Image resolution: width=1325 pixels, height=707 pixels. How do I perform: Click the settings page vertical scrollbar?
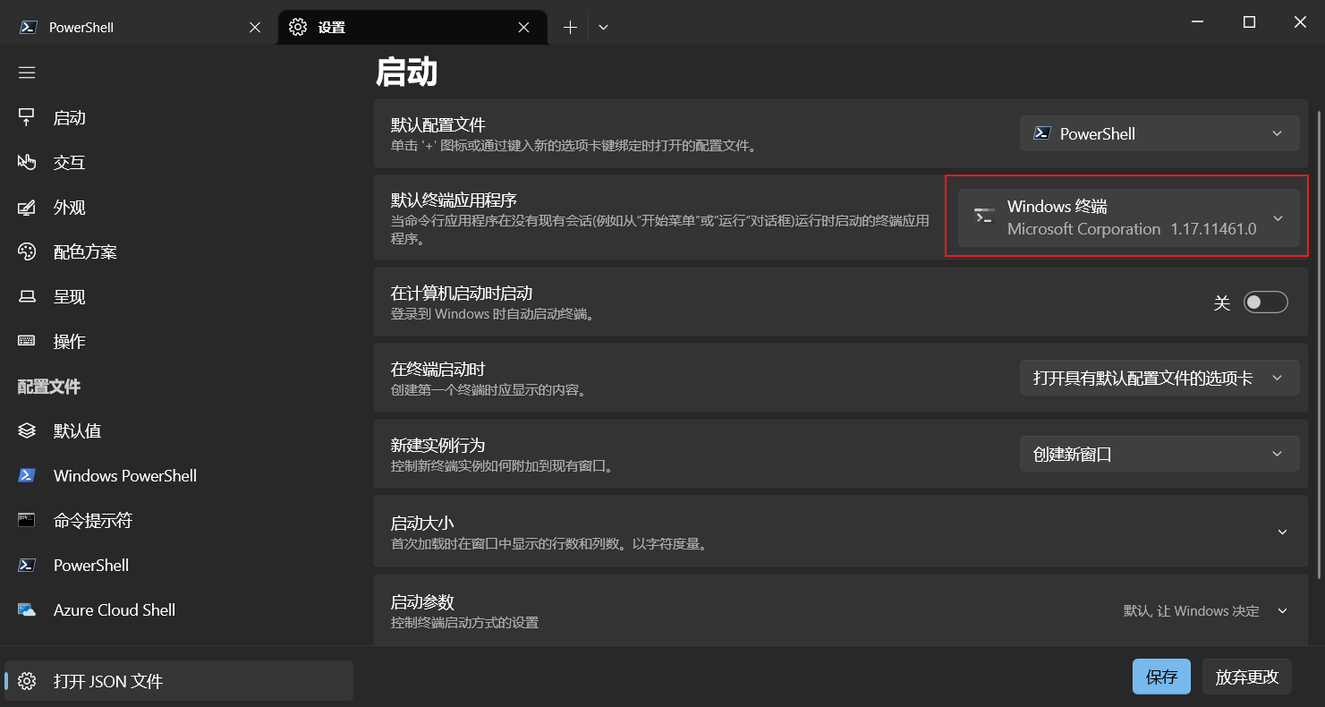(1321, 345)
